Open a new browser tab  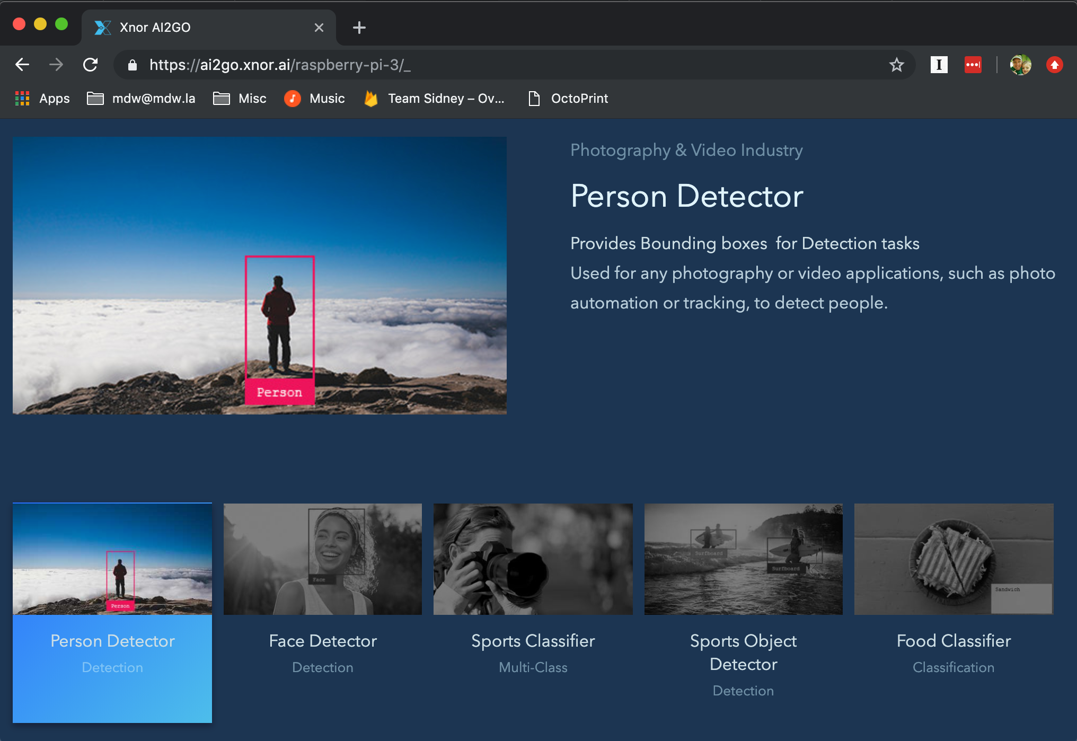(359, 28)
